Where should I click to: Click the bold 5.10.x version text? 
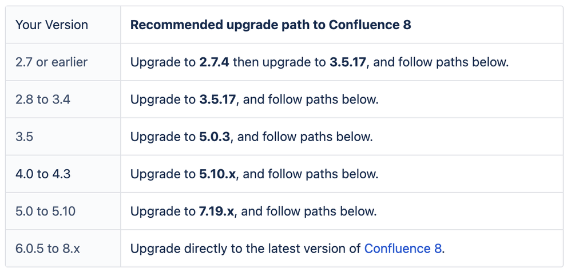pyautogui.click(x=217, y=174)
